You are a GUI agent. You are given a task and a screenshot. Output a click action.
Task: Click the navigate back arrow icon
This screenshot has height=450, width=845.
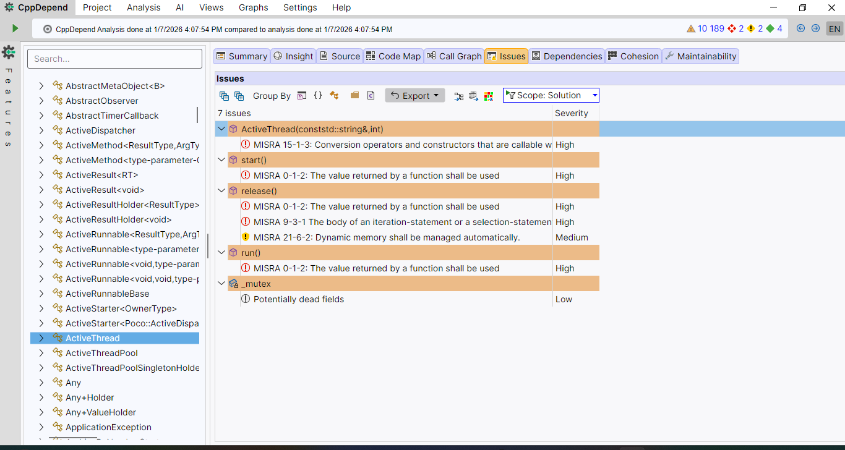pos(801,28)
